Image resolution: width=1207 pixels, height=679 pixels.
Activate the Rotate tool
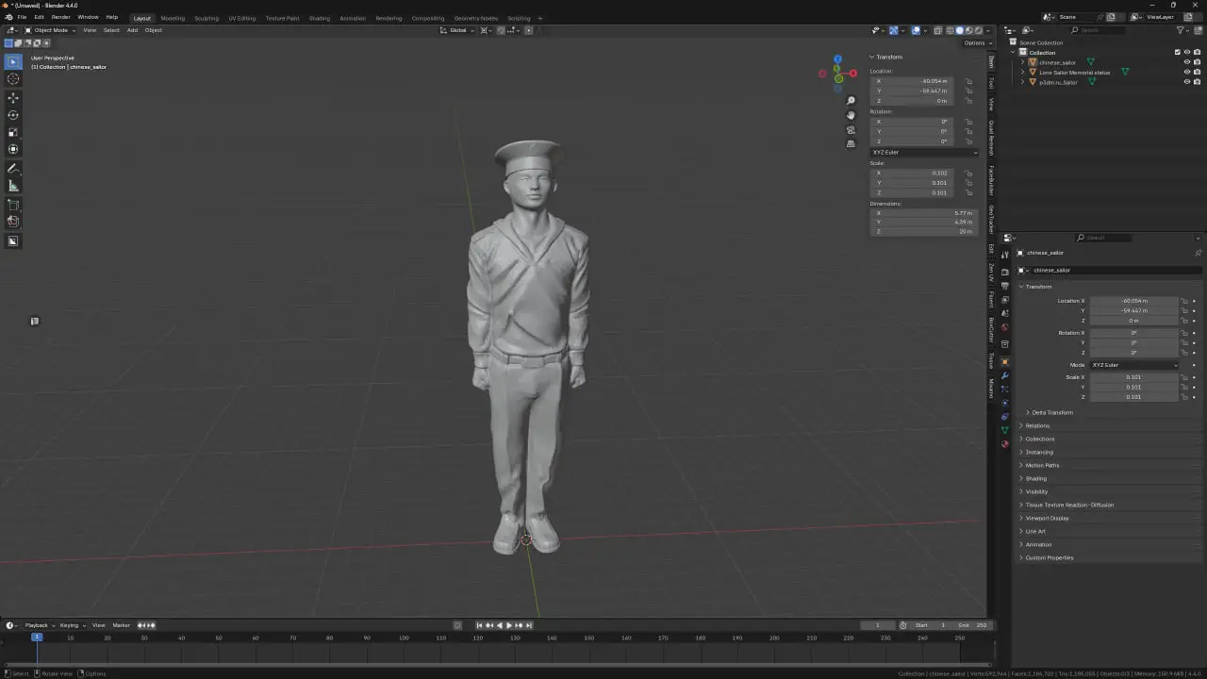pyautogui.click(x=13, y=115)
